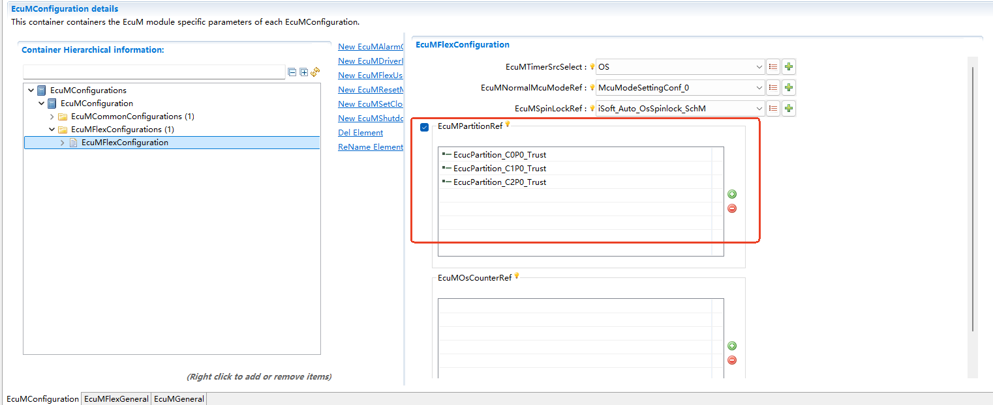Open the EcuMTimerSrcSelect dropdown
This screenshot has height=405, width=993.
tap(759, 66)
